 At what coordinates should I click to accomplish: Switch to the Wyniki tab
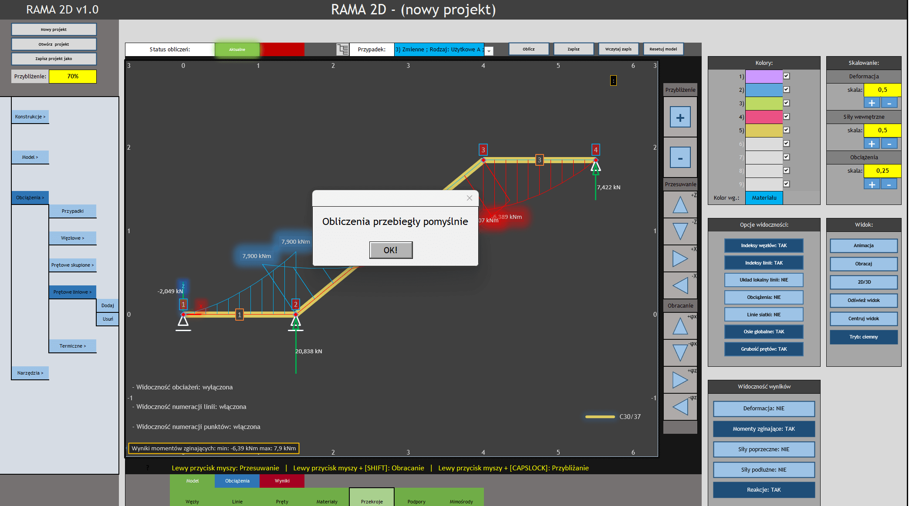(282, 481)
